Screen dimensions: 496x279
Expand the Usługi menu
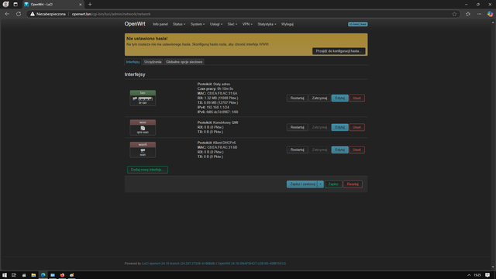pyautogui.click(x=216, y=24)
